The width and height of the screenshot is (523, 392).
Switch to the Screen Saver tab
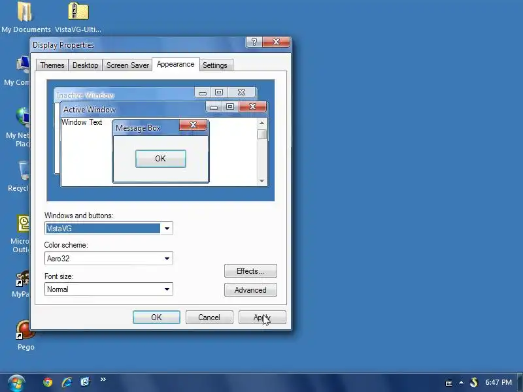pyautogui.click(x=127, y=65)
